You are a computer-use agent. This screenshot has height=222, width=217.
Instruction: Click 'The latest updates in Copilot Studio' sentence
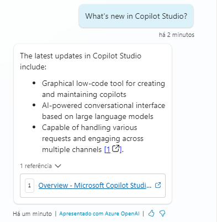click(81, 56)
